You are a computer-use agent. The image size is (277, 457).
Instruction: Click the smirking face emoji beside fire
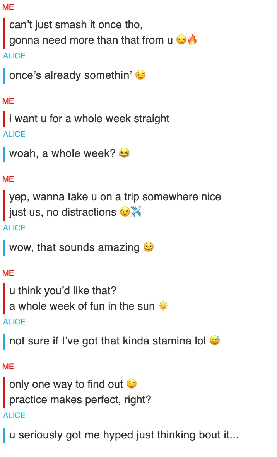[x=181, y=40]
